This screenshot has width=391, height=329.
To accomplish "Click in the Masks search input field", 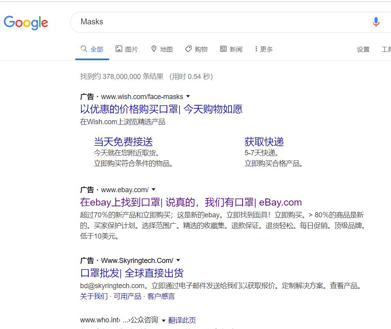I will [220, 22].
